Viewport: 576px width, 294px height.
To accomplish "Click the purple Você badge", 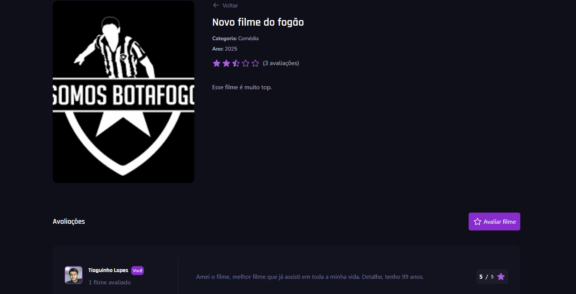I will (137, 271).
